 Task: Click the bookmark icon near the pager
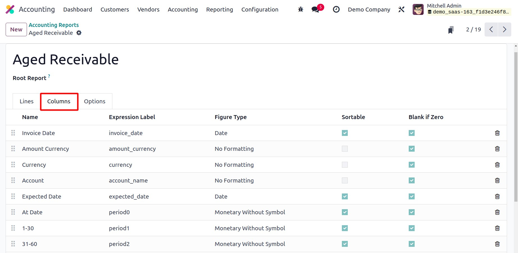tap(451, 30)
